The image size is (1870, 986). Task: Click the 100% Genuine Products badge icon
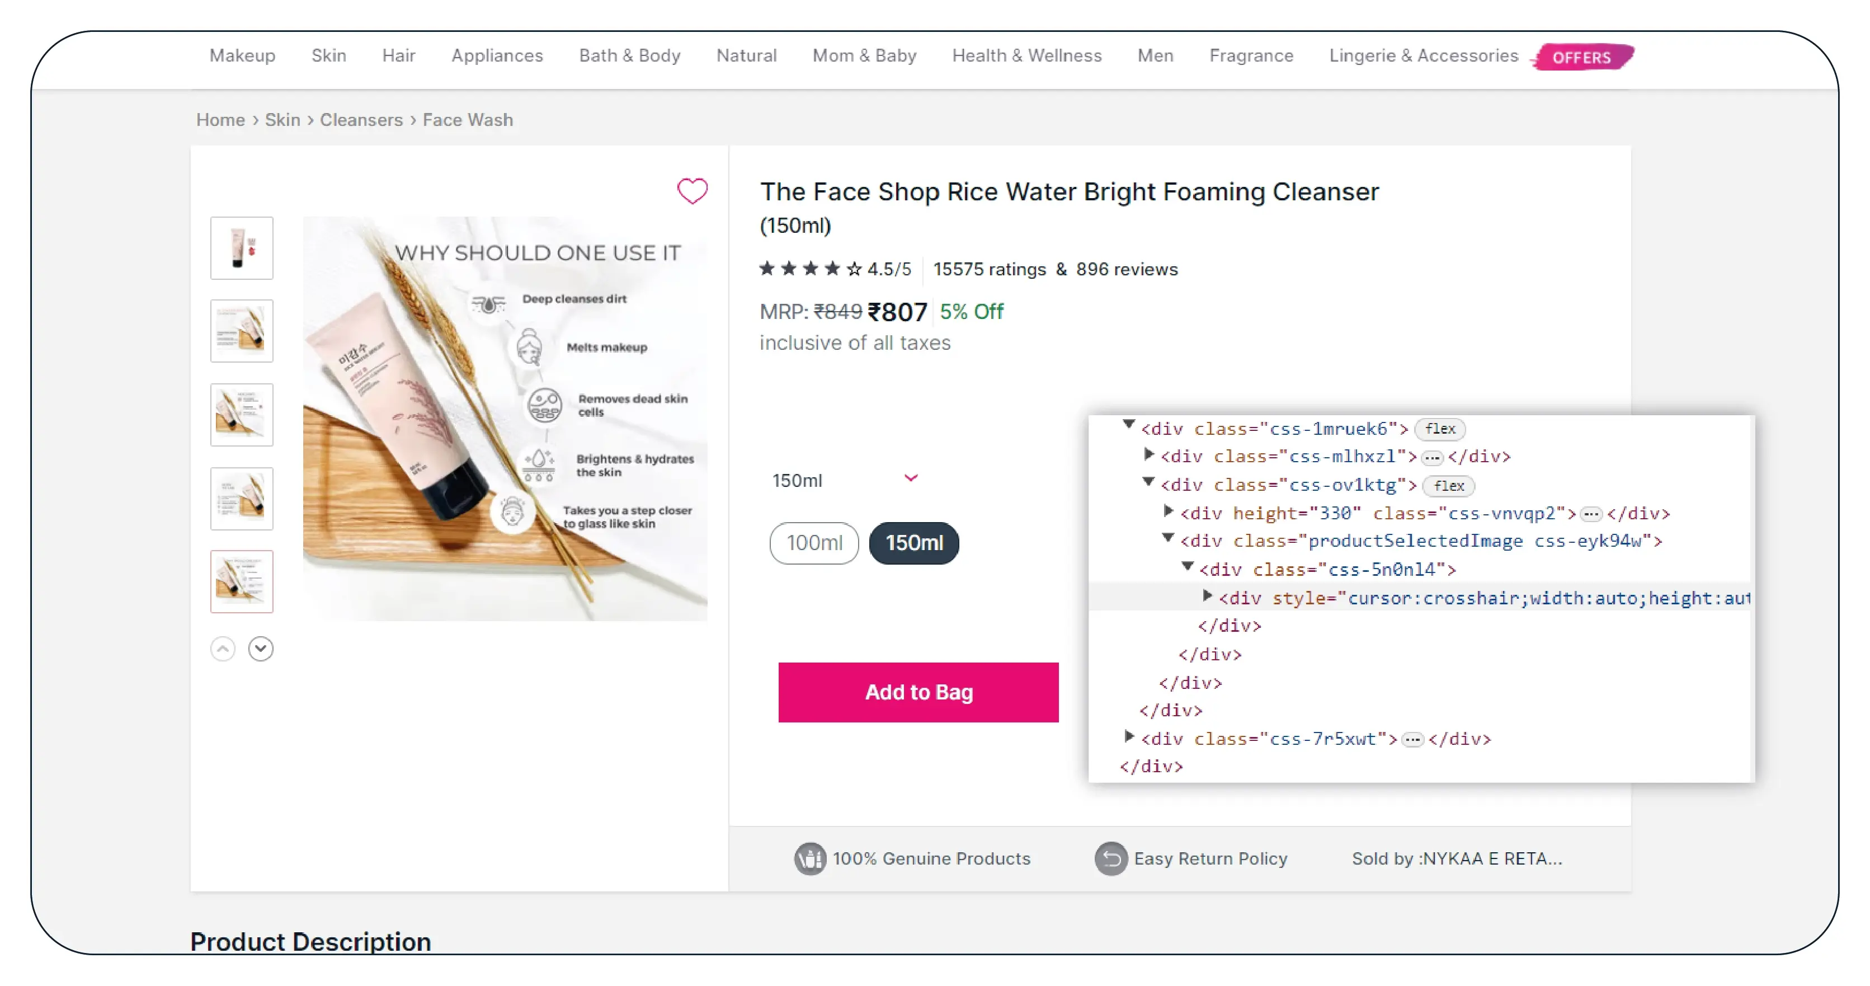point(809,858)
